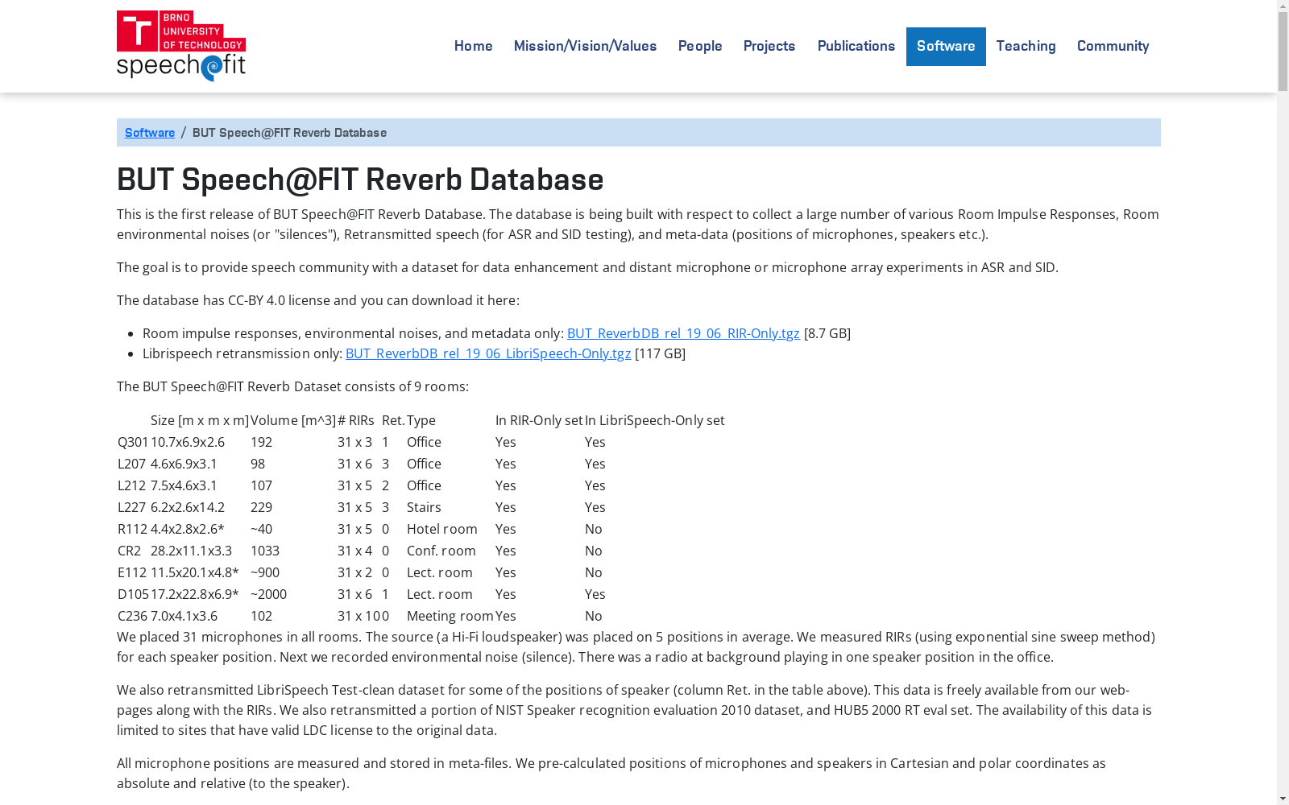
Task: Click the scrollbar down arrow
Action: tap(1283, 799)
